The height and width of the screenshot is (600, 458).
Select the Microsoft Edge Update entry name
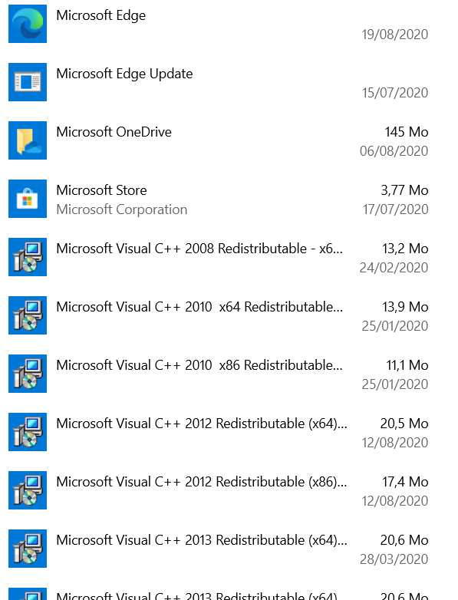tap(124, 74)
